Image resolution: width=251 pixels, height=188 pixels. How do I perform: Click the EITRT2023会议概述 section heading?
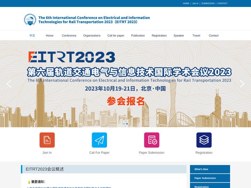[45, 169]
